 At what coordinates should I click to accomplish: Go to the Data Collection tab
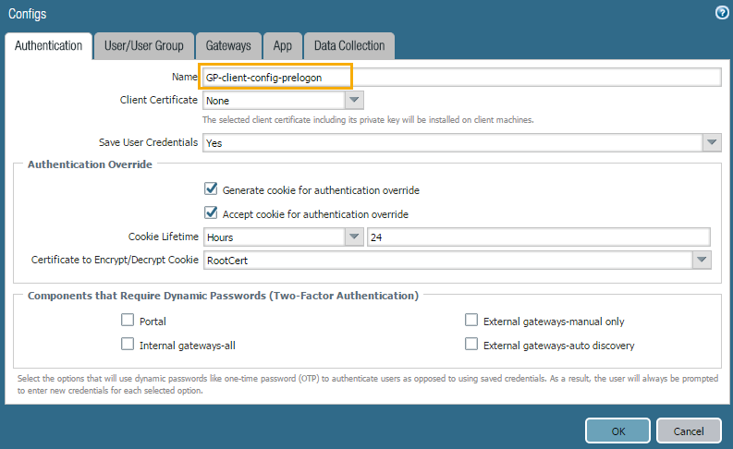click(x=349, y=45)
